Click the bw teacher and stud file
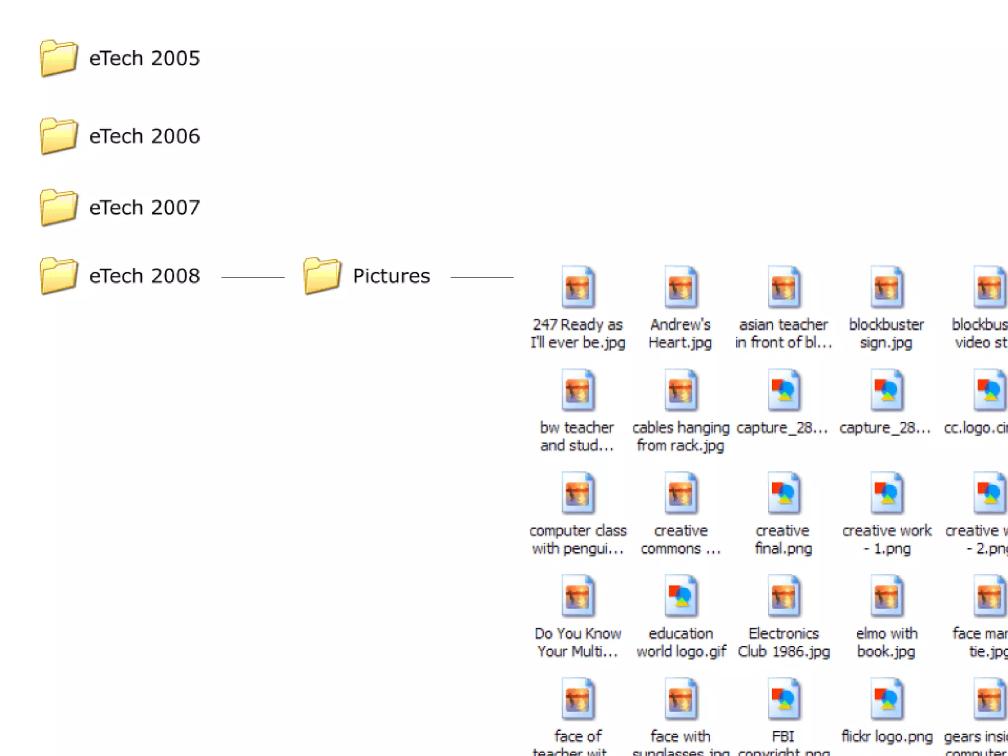The image size is (1008, 756). click(x=578, y=390)
